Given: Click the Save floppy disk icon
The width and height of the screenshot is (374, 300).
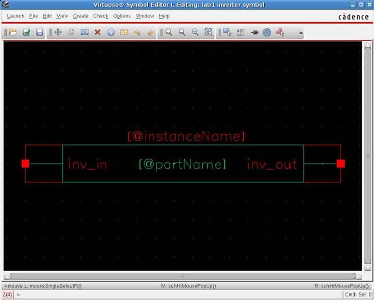Looking at the screenshot, I should pyautogui.click(x=39, y=32).
